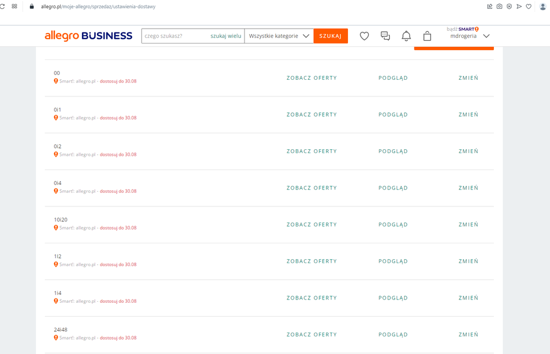Open the shopping bag cart icon
The height and width of the screenshot is (354, 550).
427,36
